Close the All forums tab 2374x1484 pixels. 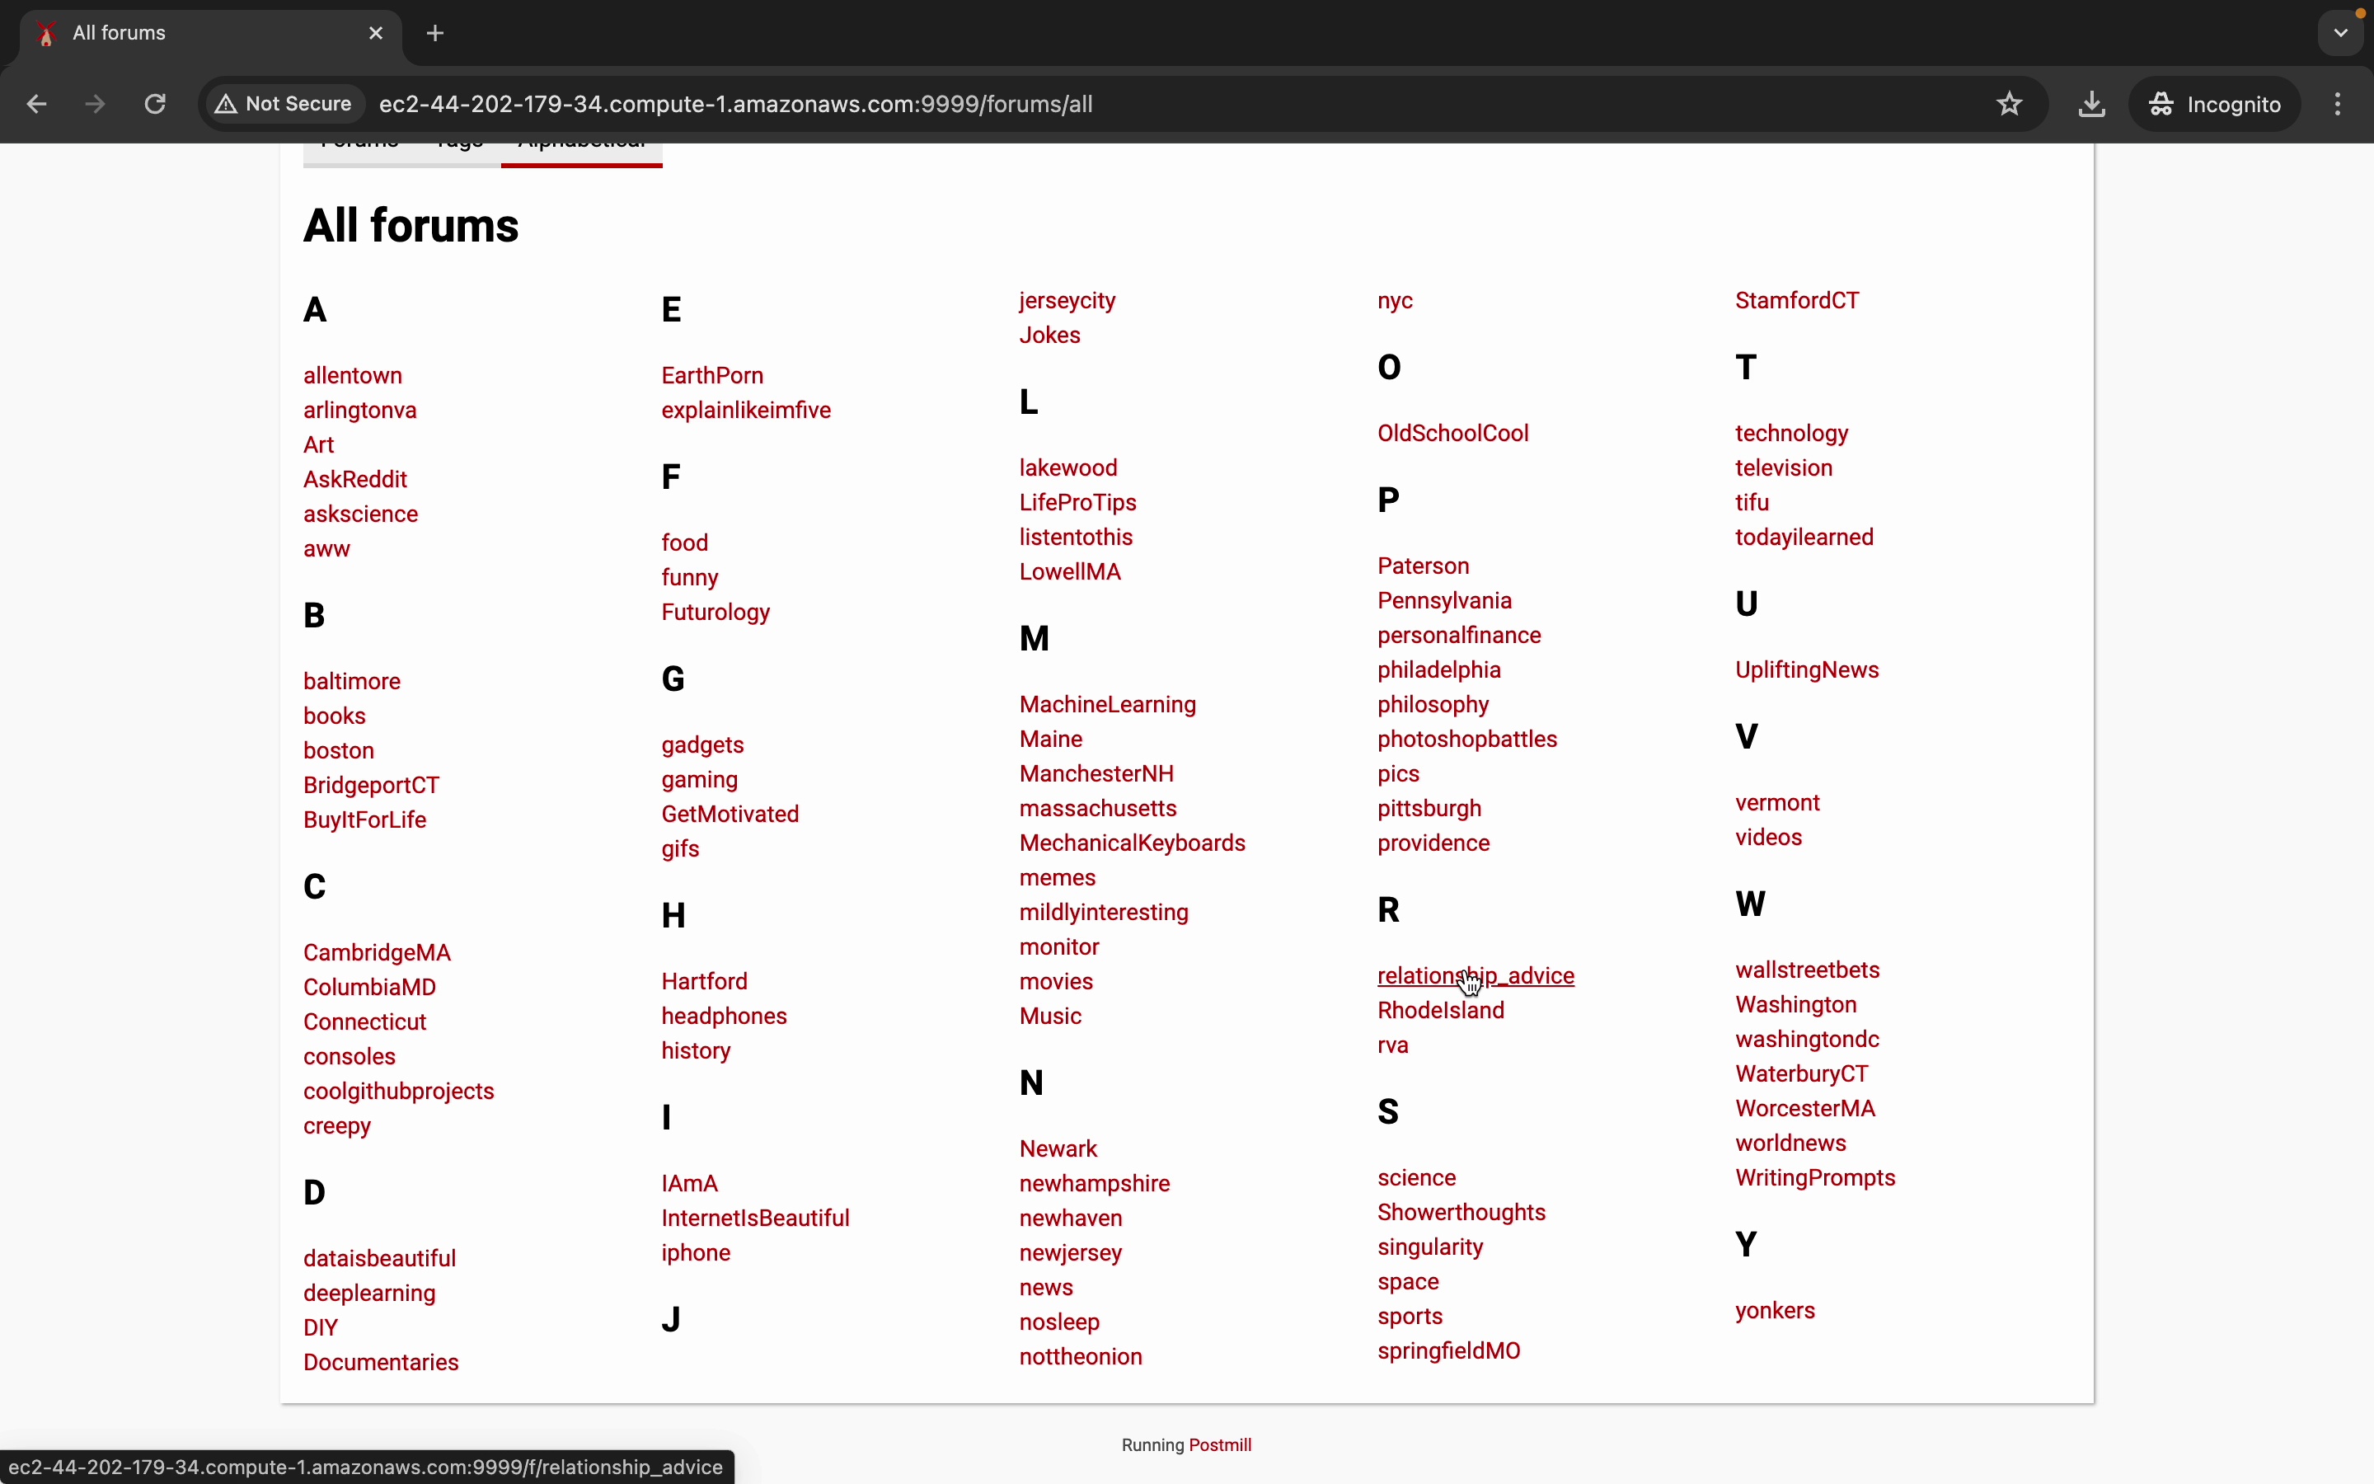tap(377, 33)
